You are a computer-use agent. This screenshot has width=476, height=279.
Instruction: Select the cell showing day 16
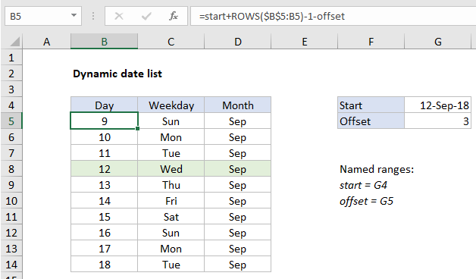click(104, 233)
